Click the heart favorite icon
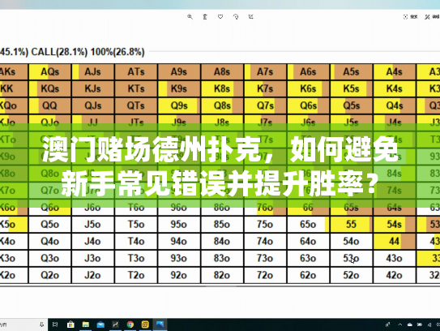The height and width of the screenshot is (331, 440). (x=220, y=17)
